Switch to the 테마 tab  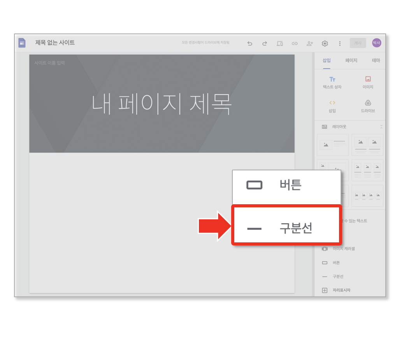tap(376, 60)
